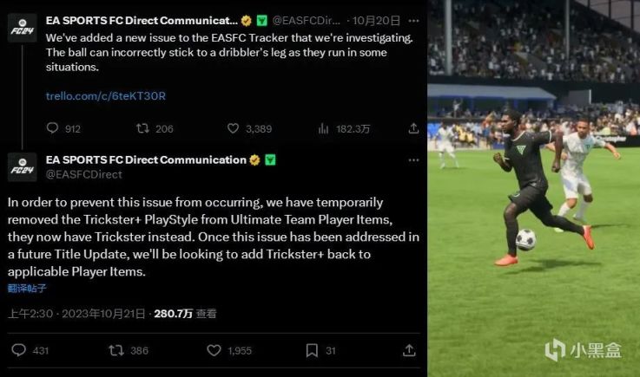Repost the Trickster+ tweet with 386 reposts
The height and width of the screenshot is (377, 640).
pos(116,350)
